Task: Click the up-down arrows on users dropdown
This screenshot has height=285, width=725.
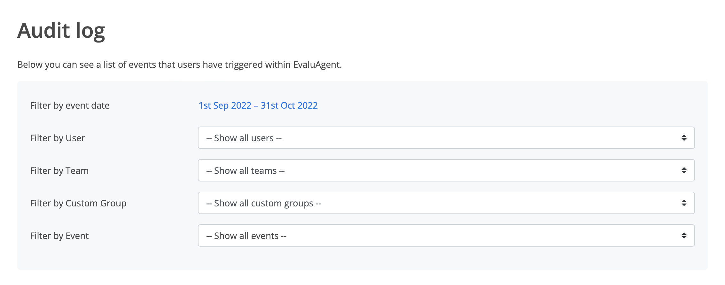Action: (684, 138)
